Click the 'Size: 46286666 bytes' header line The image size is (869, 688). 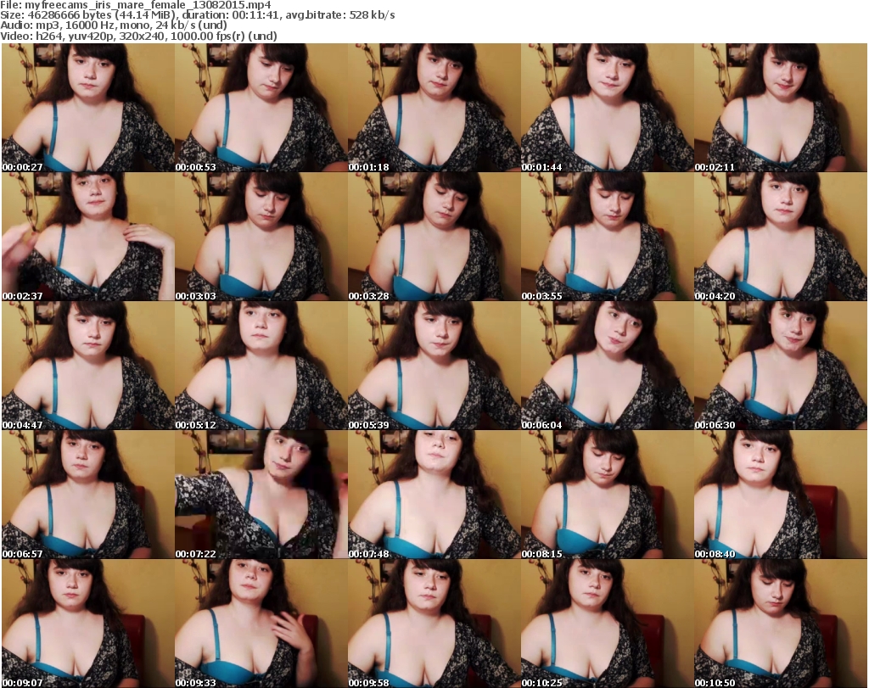(198, 15)
